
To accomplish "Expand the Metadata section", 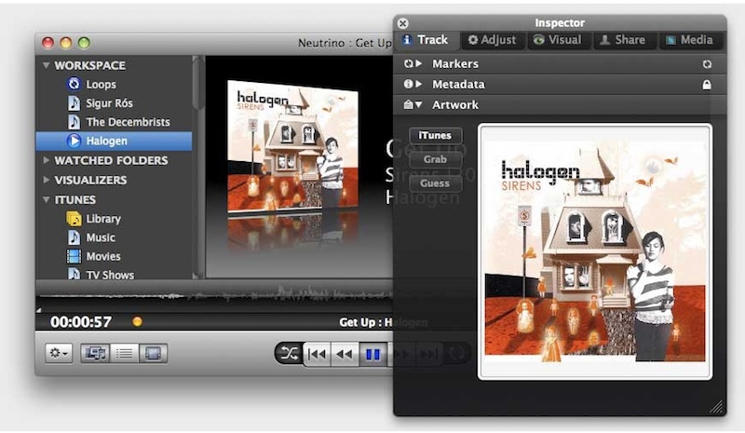I will click(419, 85).
